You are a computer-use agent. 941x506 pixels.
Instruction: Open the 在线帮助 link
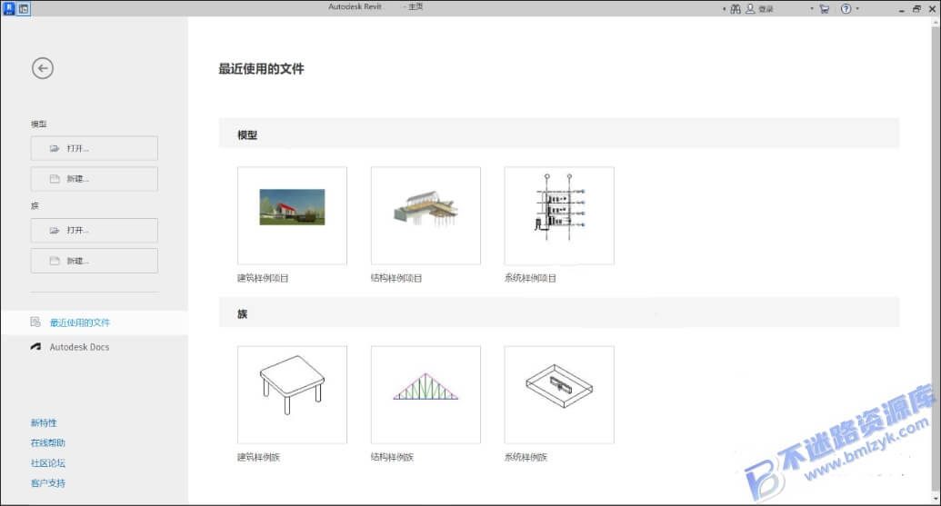[48, 442]
